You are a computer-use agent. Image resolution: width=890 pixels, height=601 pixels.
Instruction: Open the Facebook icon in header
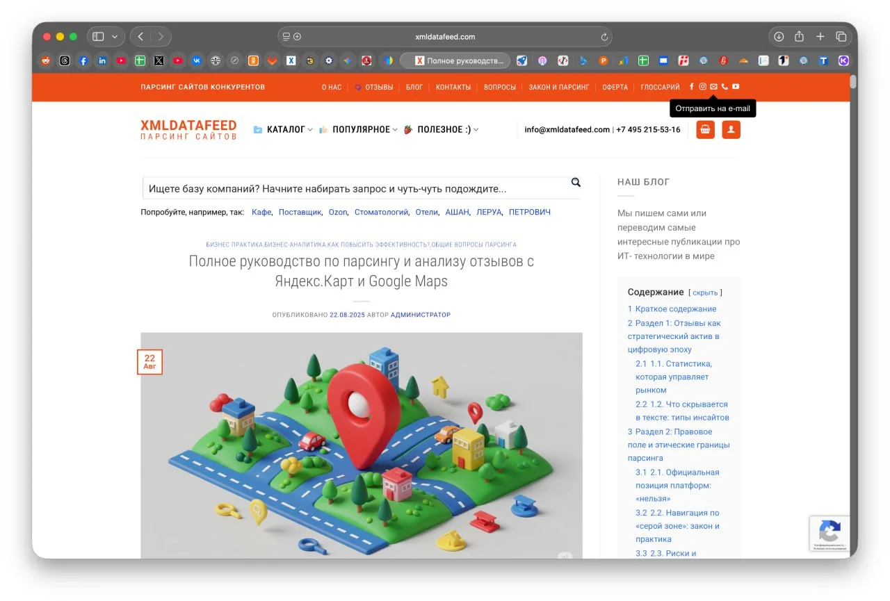point(691,87)
